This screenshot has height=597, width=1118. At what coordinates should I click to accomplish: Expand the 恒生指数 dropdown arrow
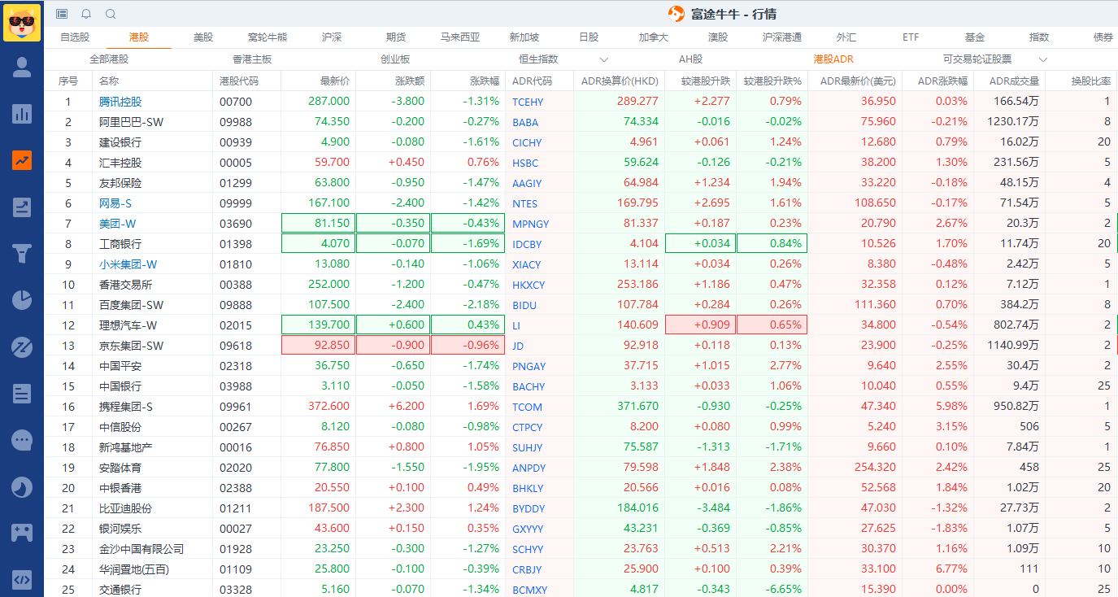click(x=604, y=59)
